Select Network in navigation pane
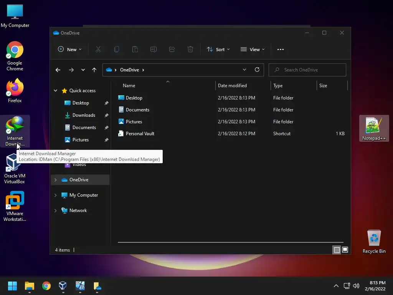393x295 pixels. point(78,210)
